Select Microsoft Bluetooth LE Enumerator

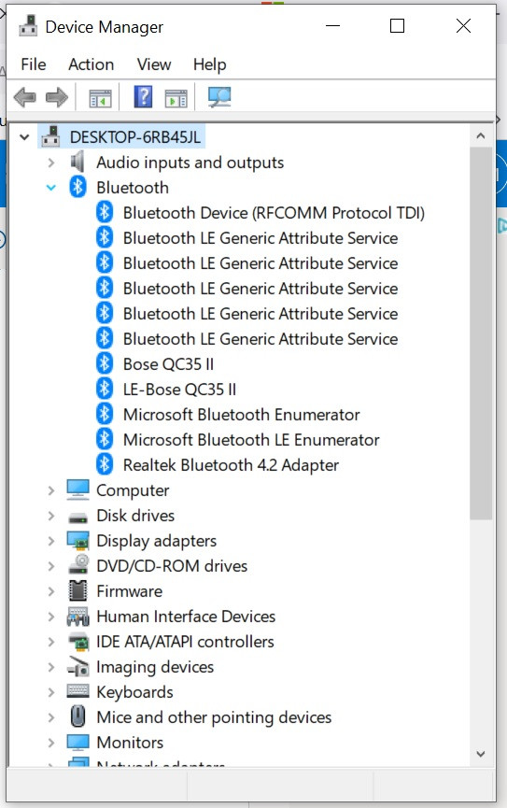251,440
